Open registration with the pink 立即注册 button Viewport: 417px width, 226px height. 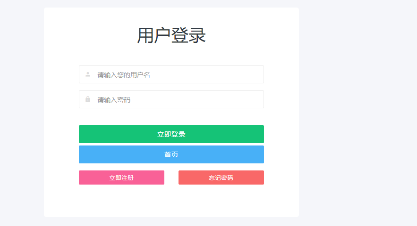(x=121, y=178)
